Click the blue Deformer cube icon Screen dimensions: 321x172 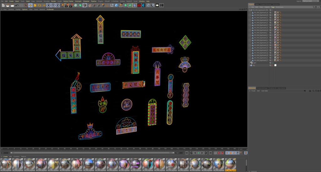click(x=117, y=5)
